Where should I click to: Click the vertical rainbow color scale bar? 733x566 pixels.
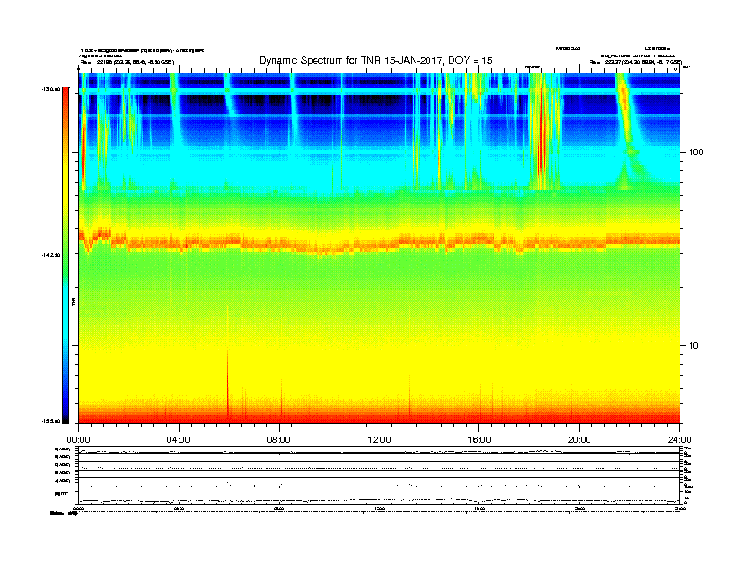pyautogui.click(x=66, y=255)
